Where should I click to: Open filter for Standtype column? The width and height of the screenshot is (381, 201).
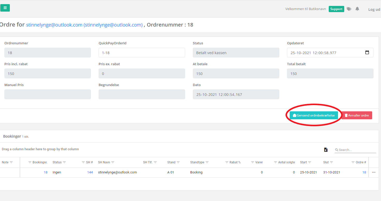[x=207, y=162]
